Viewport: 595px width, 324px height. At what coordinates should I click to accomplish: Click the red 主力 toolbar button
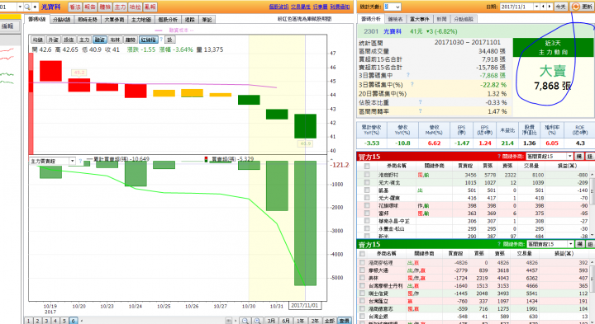(120, 7)
